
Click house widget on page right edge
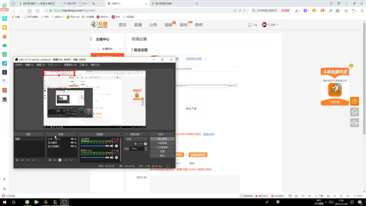pyautogui.click(x=355, y=112)
